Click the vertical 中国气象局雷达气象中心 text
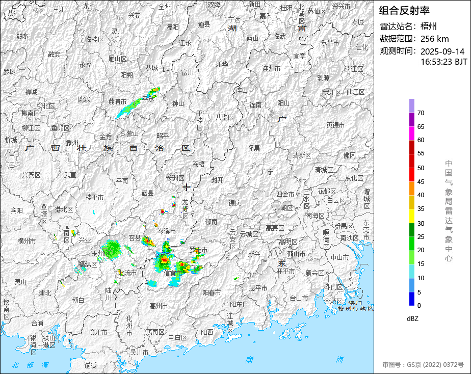This screenshot has height=374, width=471. (x=449, y=211)
